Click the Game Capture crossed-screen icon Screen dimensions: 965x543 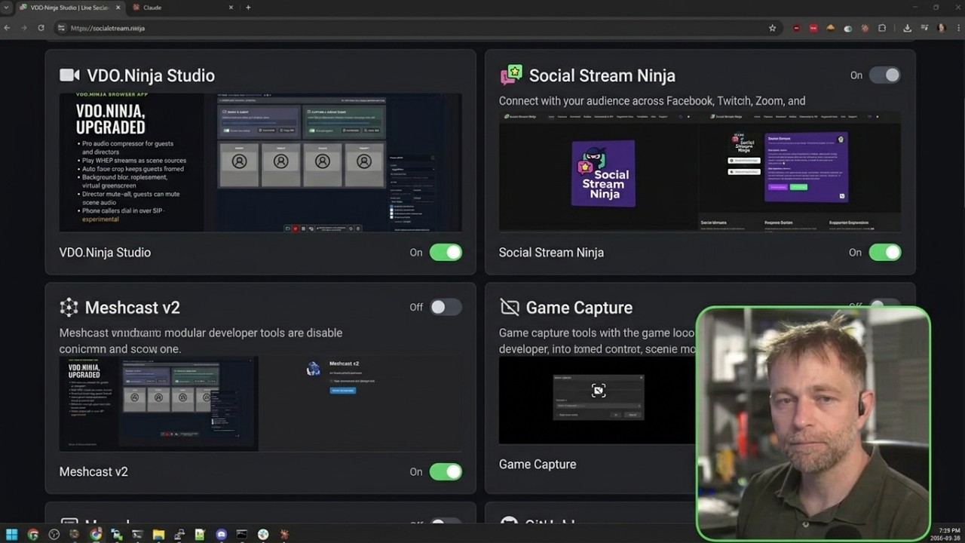pyautogui.click(x=510, y=307)
